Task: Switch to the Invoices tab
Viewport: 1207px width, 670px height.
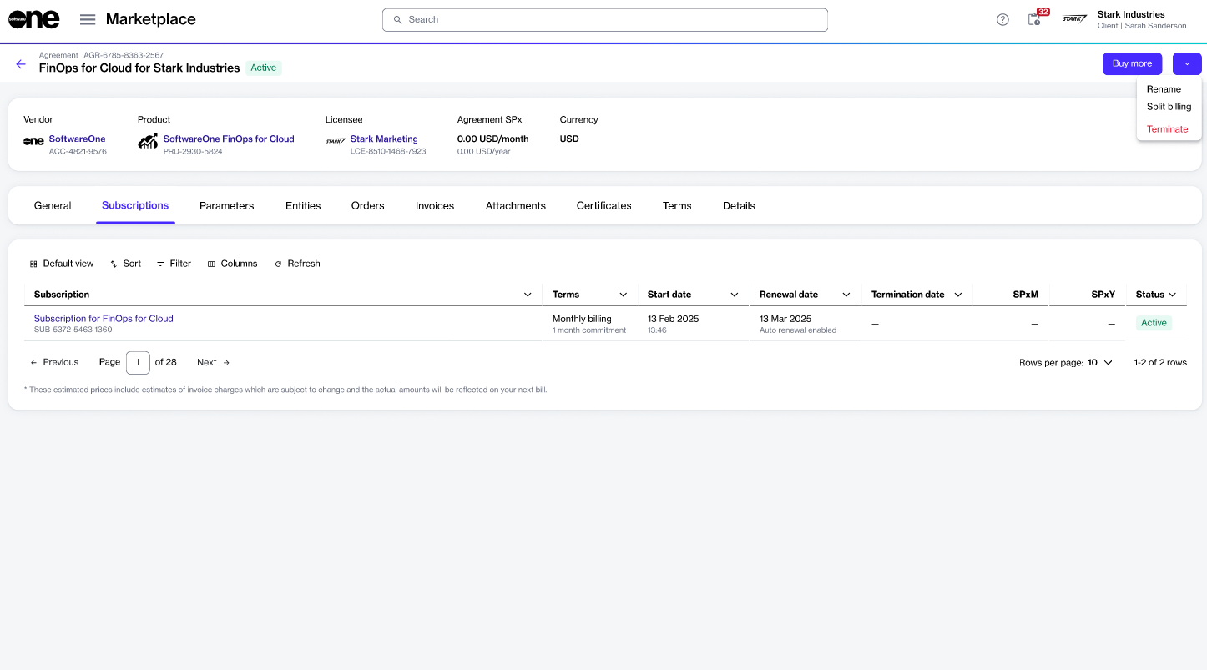Action: 434,206
